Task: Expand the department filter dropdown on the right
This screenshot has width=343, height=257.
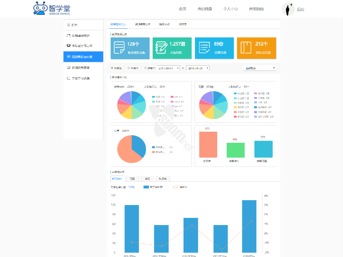Action: 259,68
